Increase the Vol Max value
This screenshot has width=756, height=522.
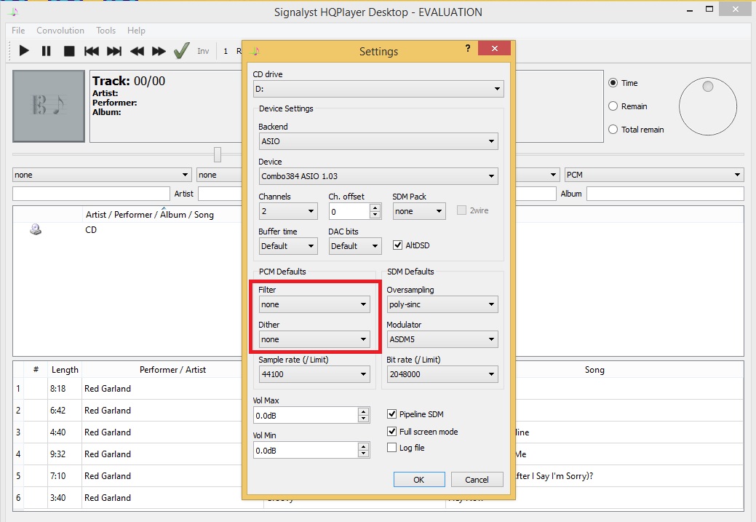[x=364, y=411]
